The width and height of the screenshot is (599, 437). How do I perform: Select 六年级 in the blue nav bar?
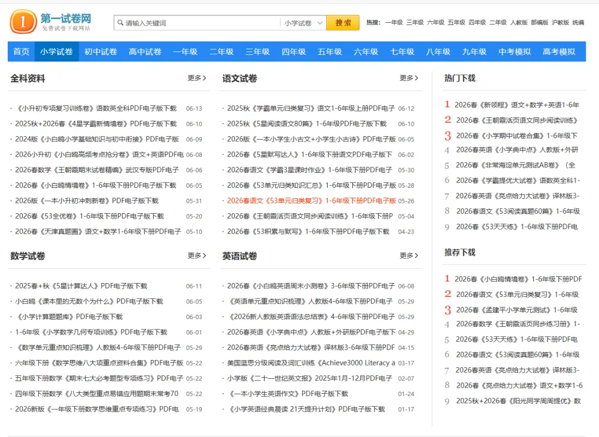(366, 52)
